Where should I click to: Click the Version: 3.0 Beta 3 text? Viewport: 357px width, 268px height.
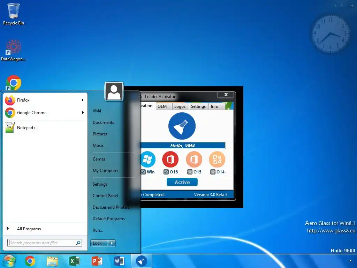[211, 195]
